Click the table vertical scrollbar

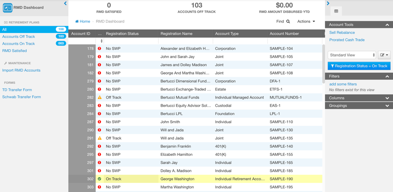click(x=324, y=64)
